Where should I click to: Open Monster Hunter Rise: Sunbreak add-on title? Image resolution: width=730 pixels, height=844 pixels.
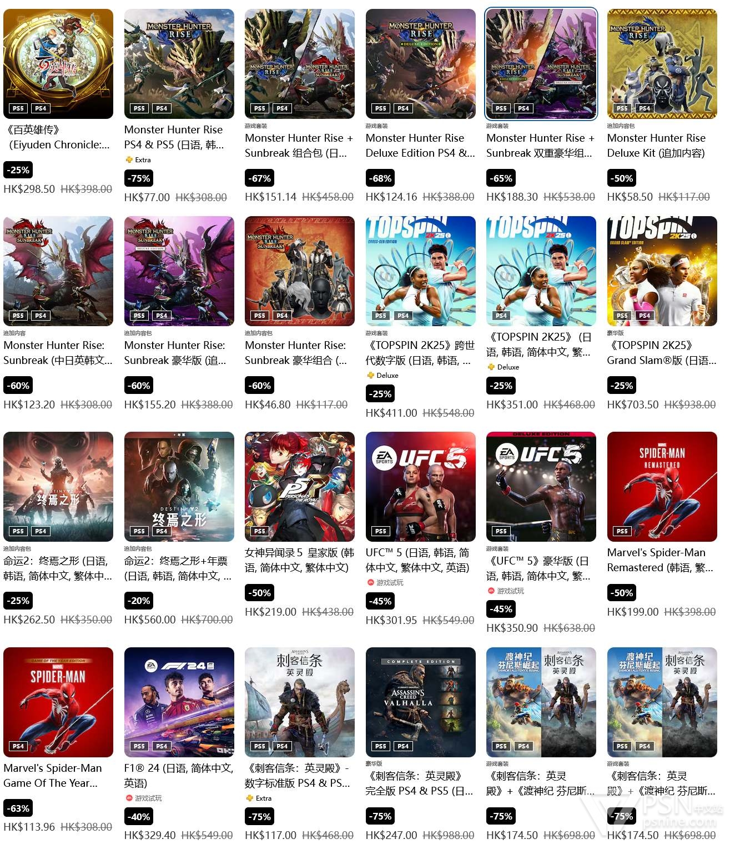pyautogui.click(x=58, y=353)
